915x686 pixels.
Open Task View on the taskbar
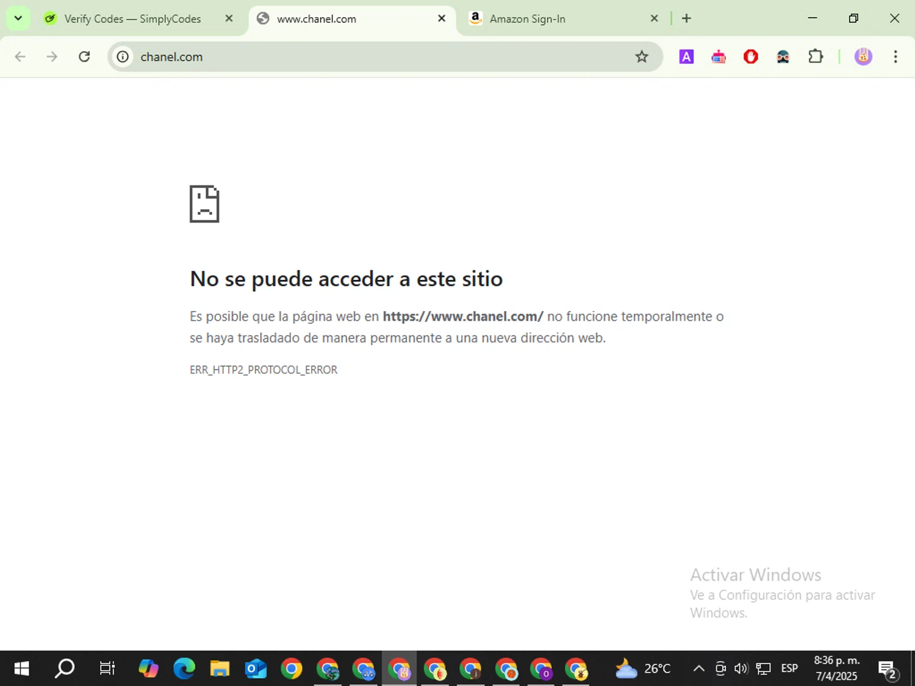pyautogui.click(x=107, y=669)
